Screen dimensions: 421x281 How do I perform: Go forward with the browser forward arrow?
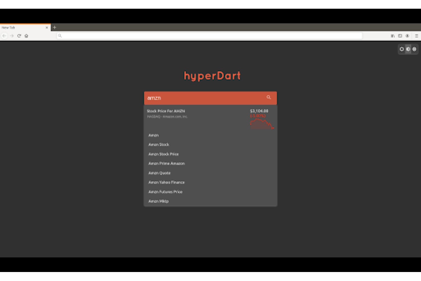(x=12, y=36)
